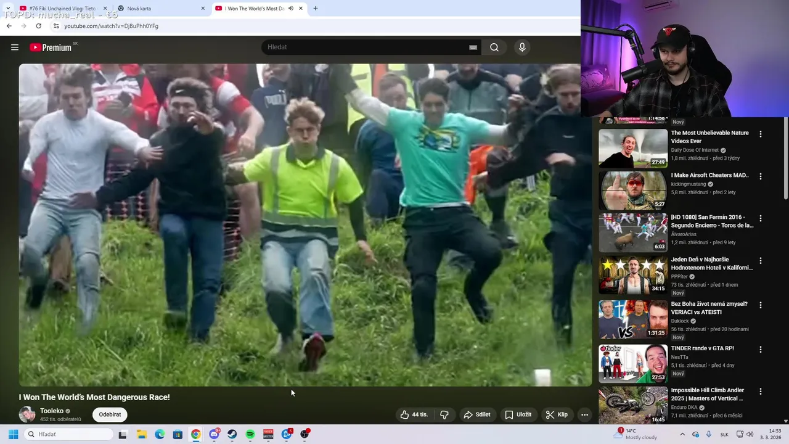This screenshot has height=444, width=789.
Task: Switch to the 'Nová karta' tab
Action: pos(160,9)
